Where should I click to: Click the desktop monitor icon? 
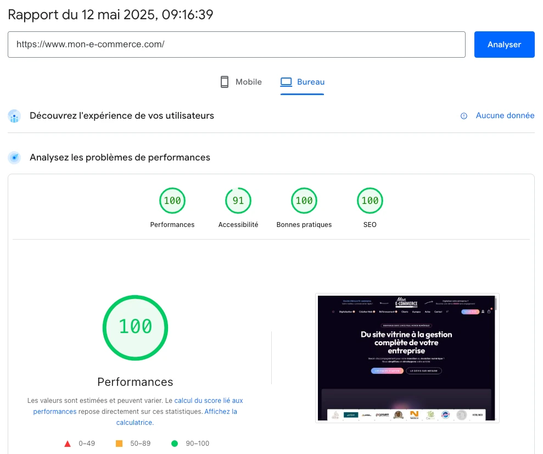click(286, 82)
